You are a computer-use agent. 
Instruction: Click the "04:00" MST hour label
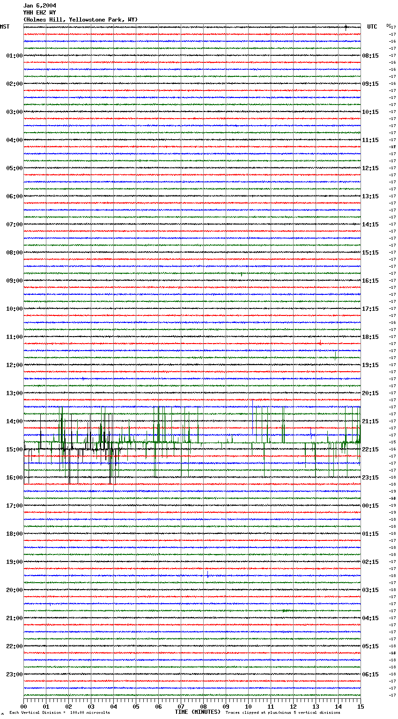pos(15,140)
